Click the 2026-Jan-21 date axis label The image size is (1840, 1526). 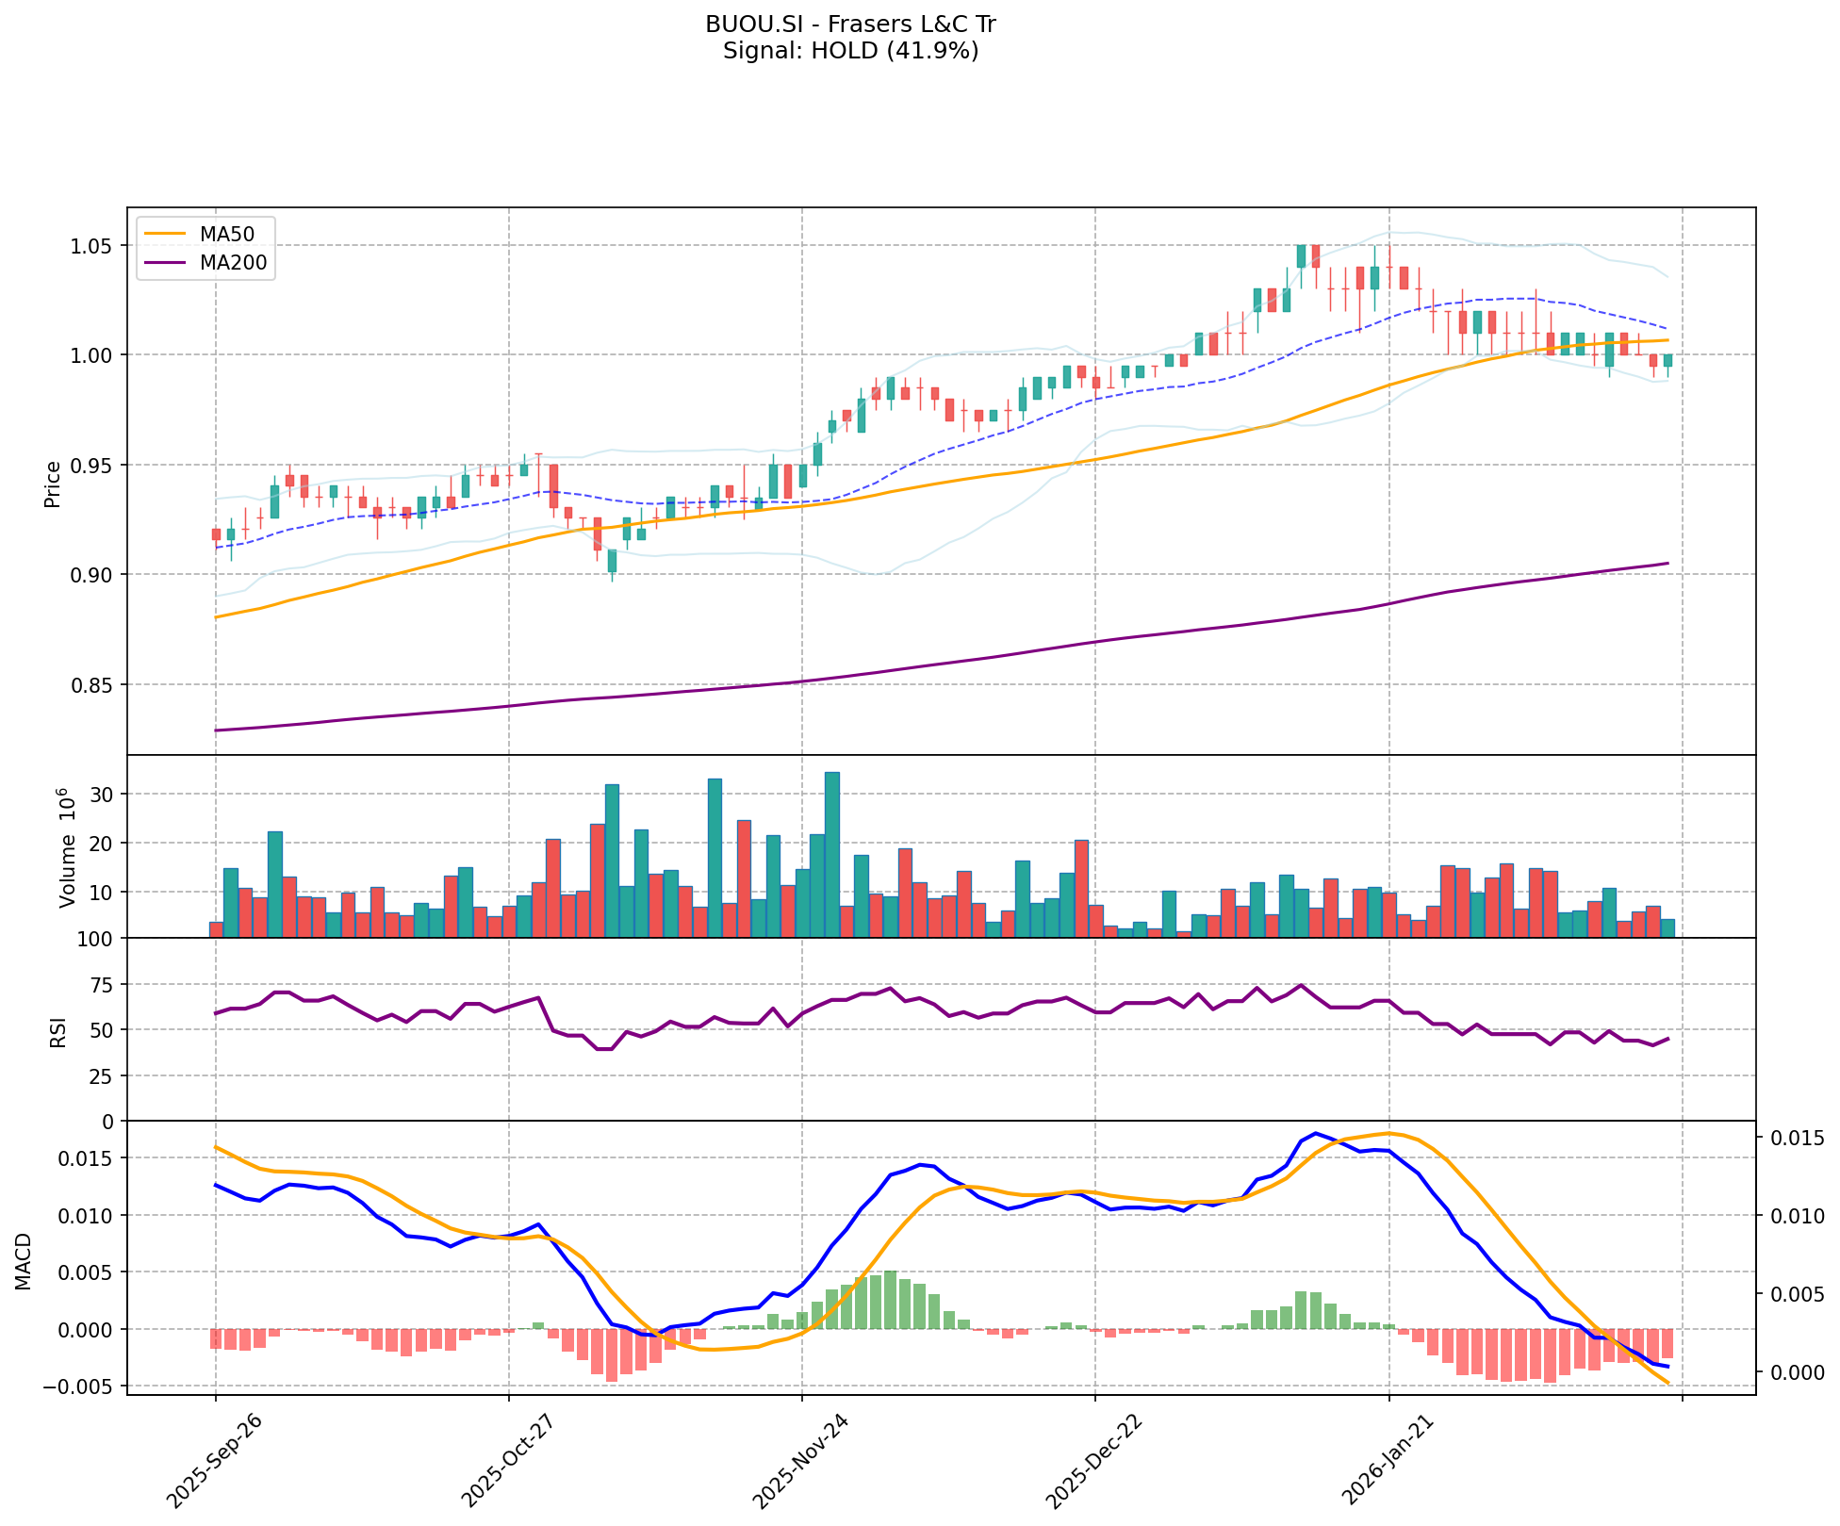(1387, 1461)
